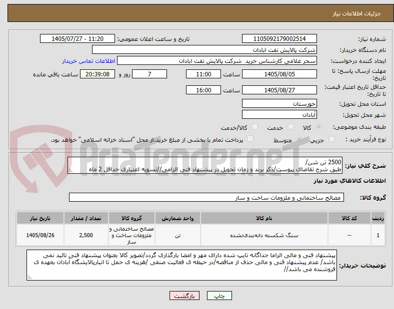Click the تاریخ نیاز column header
394x309 pixels.
pos(40,218)
